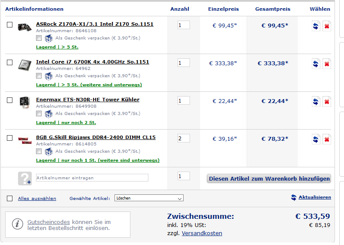Select the G.Skill Ripjaws article checkbox
The height and width of the screenshot is (245, 344).
pos(10,138)
